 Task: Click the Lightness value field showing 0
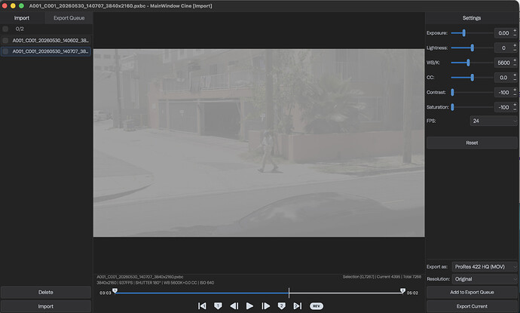coord(503,48)
